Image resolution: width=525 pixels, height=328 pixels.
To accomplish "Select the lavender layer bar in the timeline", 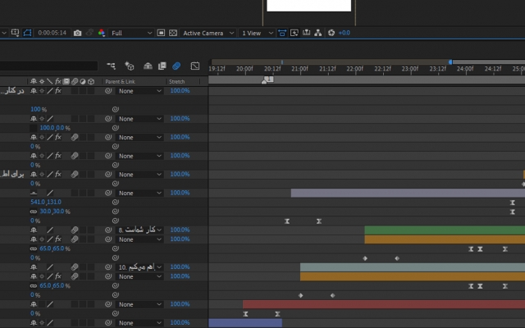I will (408, 193).
